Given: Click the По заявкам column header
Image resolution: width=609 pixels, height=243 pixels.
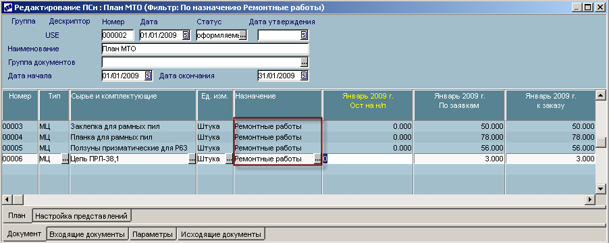Looking at the screenshot, I should point(459,105).
